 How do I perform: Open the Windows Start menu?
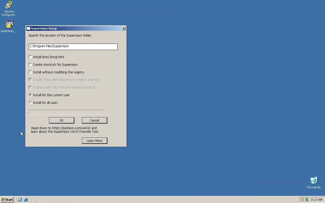pos(7,200)
